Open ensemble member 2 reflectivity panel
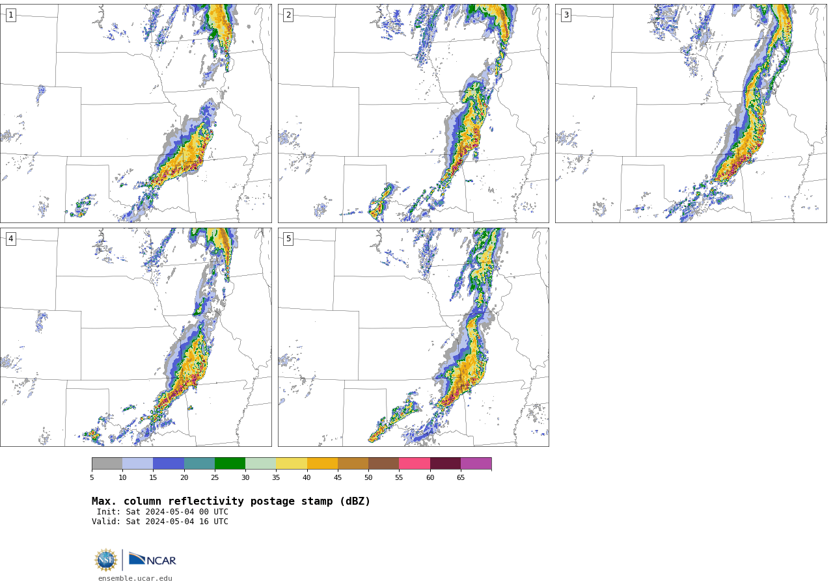 [413, 113]
